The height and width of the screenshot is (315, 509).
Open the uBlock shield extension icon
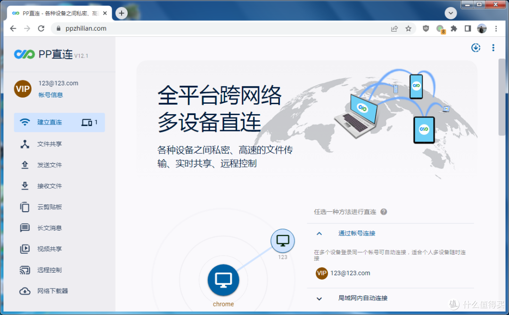pos(426,29)
